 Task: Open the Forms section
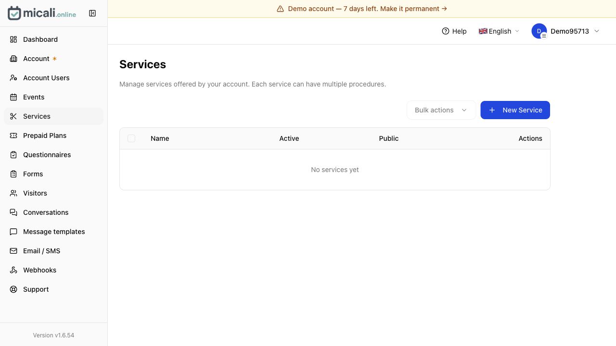tap(53, 174)
